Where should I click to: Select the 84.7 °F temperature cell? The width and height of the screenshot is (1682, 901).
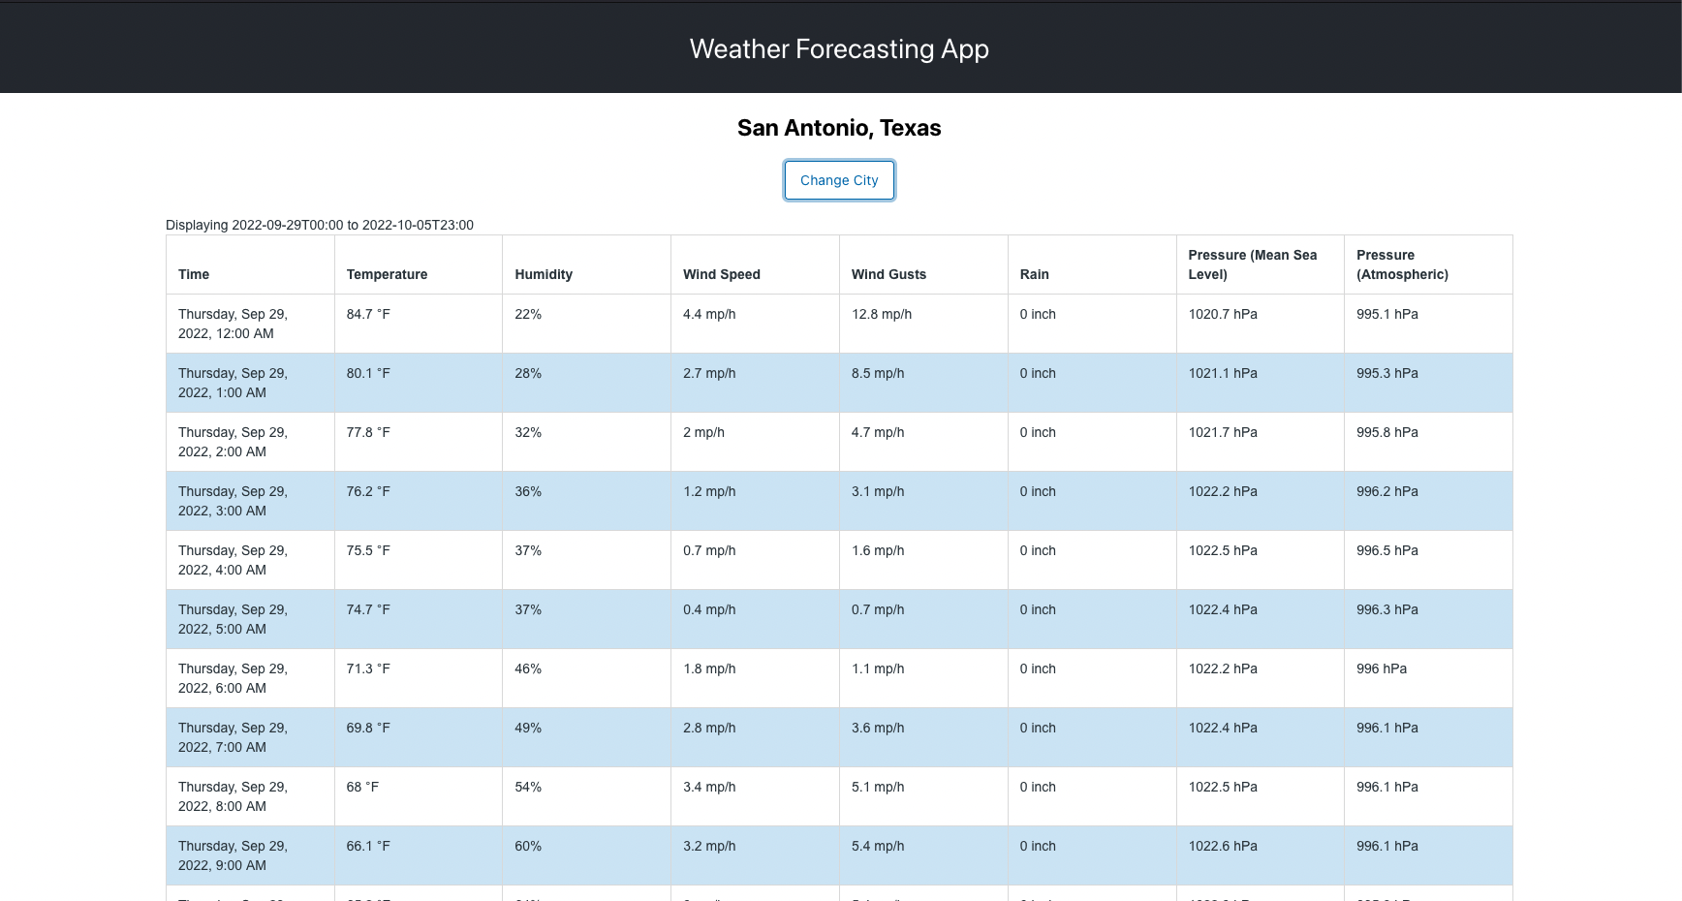pos(368,314)
